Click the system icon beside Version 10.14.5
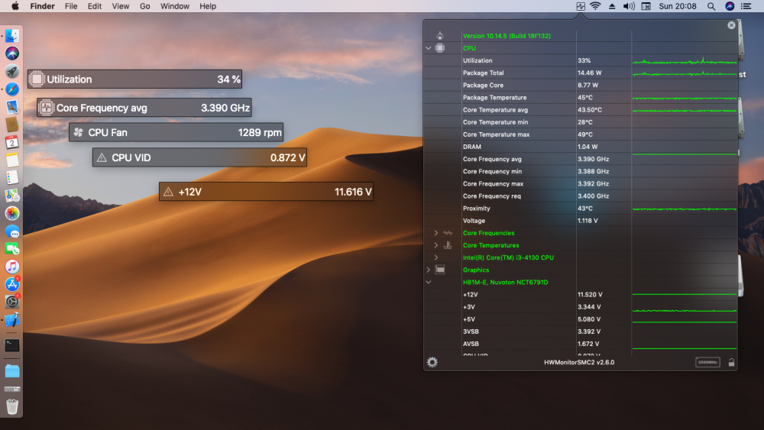The height and width of the screenshot is (430, 764). pyautogui.click(x=440, y=36)
